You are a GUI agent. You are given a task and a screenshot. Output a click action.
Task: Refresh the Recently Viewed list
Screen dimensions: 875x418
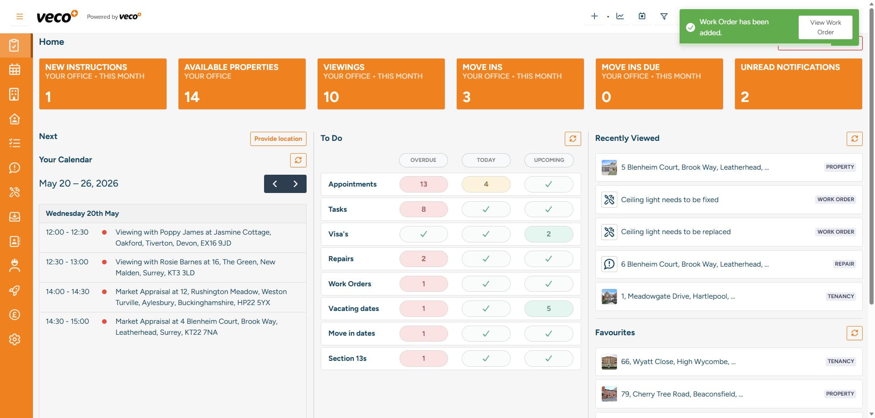[x=854, y=139]
